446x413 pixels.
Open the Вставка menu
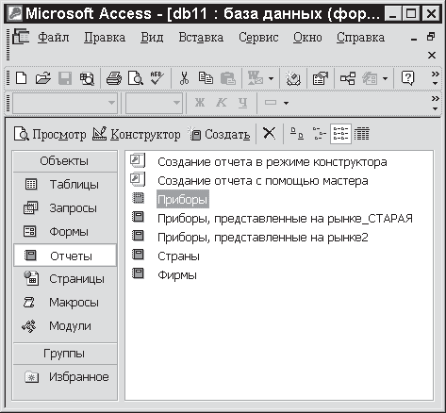(x=201, y=38)
